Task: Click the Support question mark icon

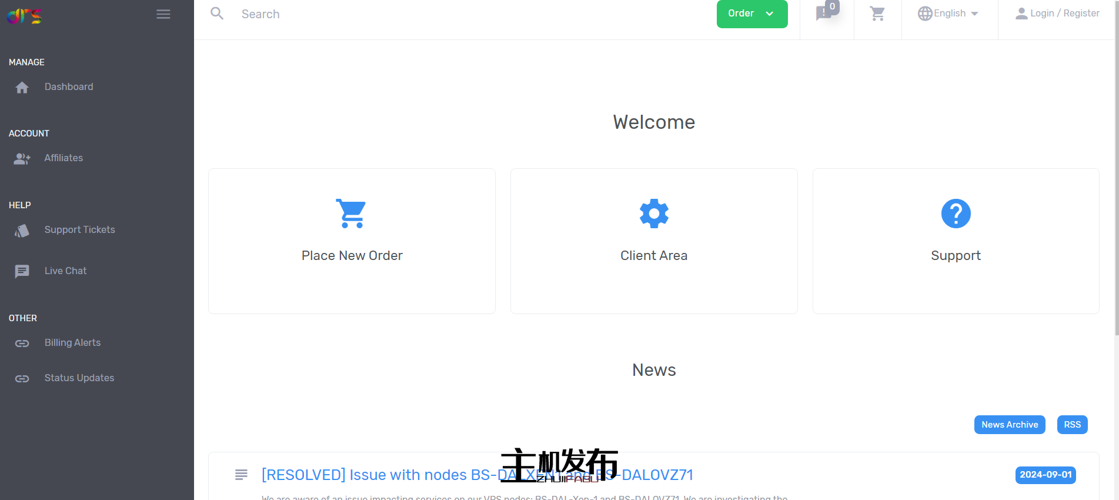Action: tap(956, 213)
